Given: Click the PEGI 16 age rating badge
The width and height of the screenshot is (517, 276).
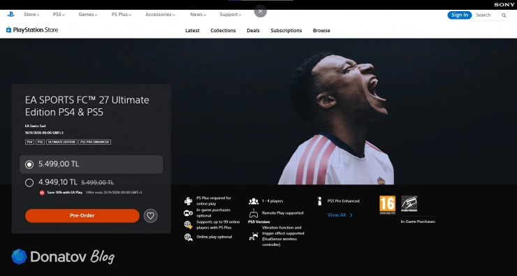Looking at the screenshot, I should coord(387,205).
